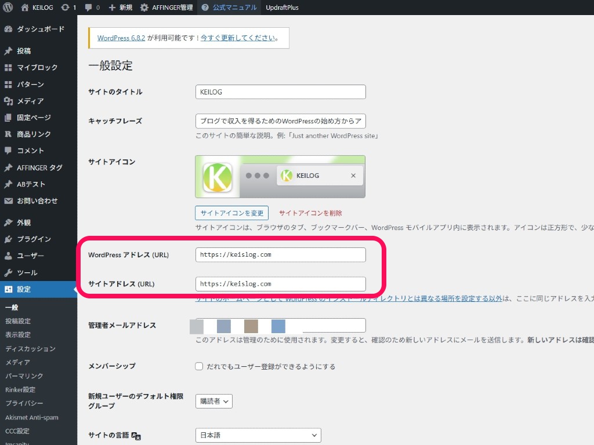
Task: Click the 設定 sliders icon
Action: [8, 290]
